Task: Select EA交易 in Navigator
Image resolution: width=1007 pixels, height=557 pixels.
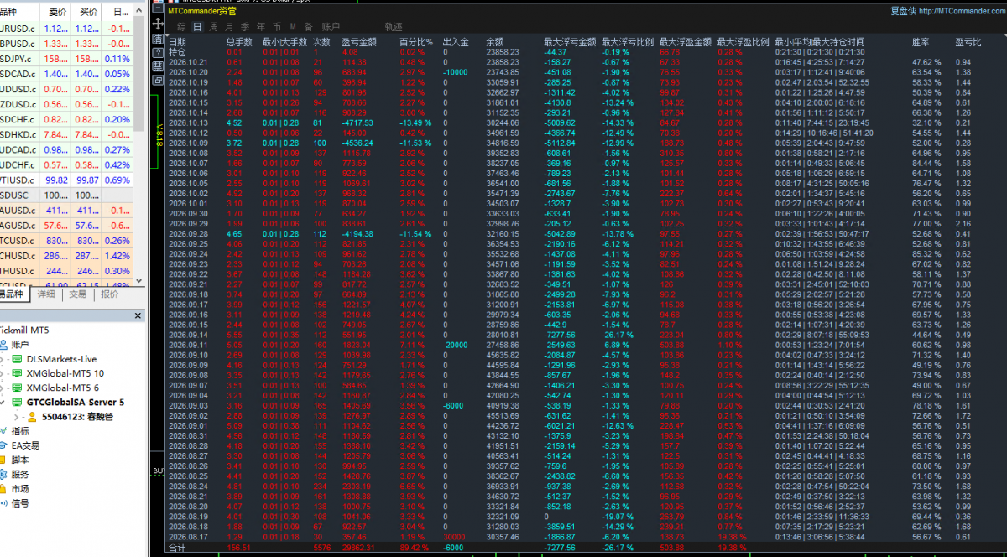Action: click(25, 445)
